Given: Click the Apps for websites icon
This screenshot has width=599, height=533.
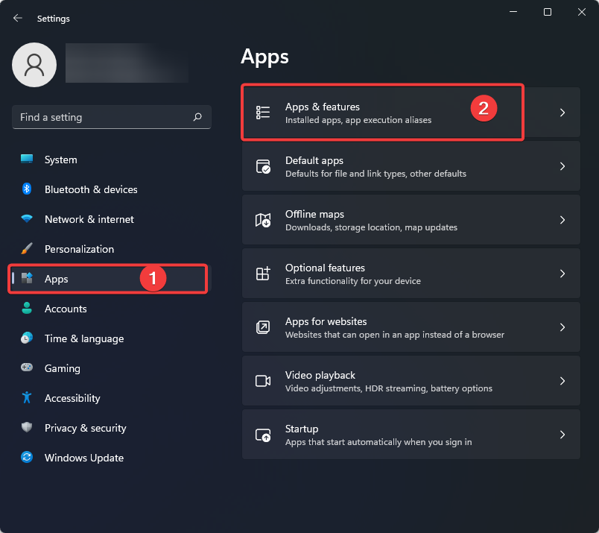Looking at the screenshot, I should [x=263, y=327].
